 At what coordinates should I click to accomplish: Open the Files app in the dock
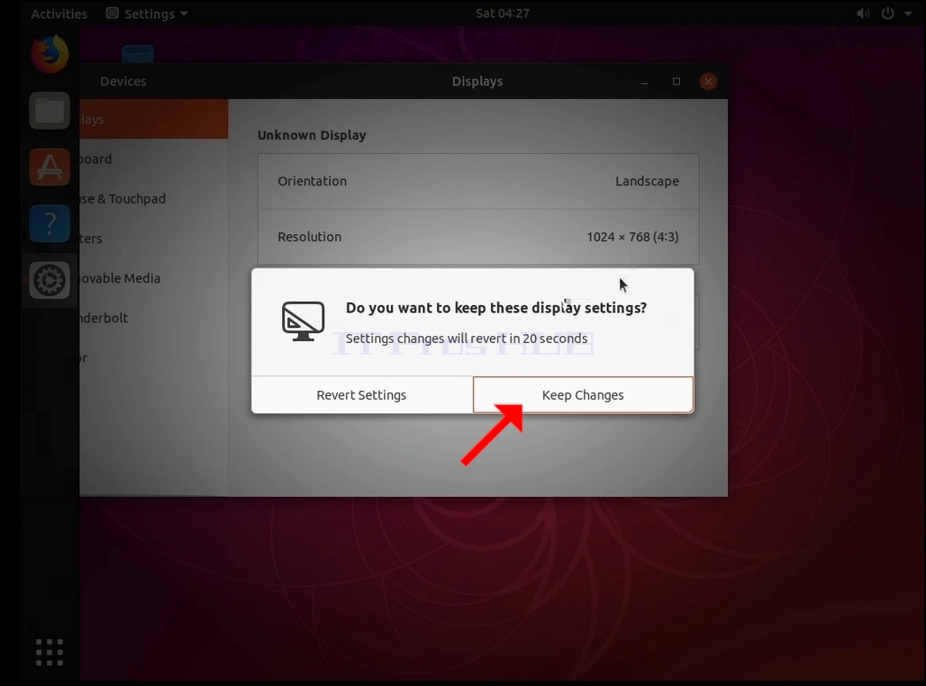(50, 111)
